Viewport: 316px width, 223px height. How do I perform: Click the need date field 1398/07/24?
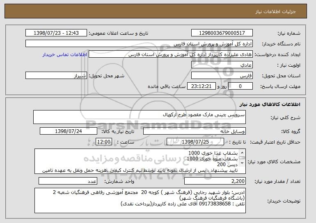click(69, 131)
